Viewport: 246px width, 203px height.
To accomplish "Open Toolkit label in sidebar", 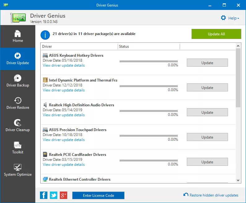I will point(18,152).
